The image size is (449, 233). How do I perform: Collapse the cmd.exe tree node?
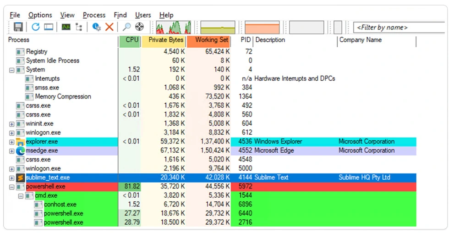coord(21,196)
